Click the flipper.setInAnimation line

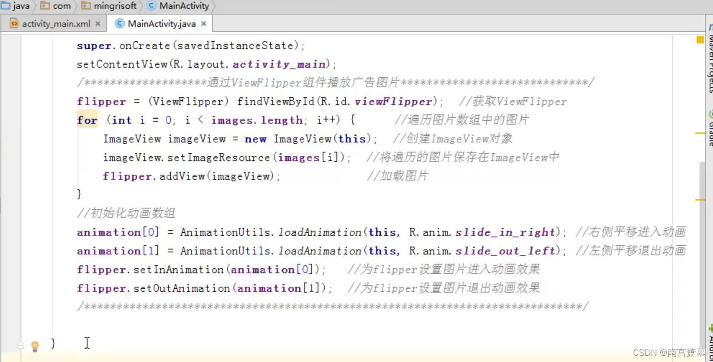[201, 270]
